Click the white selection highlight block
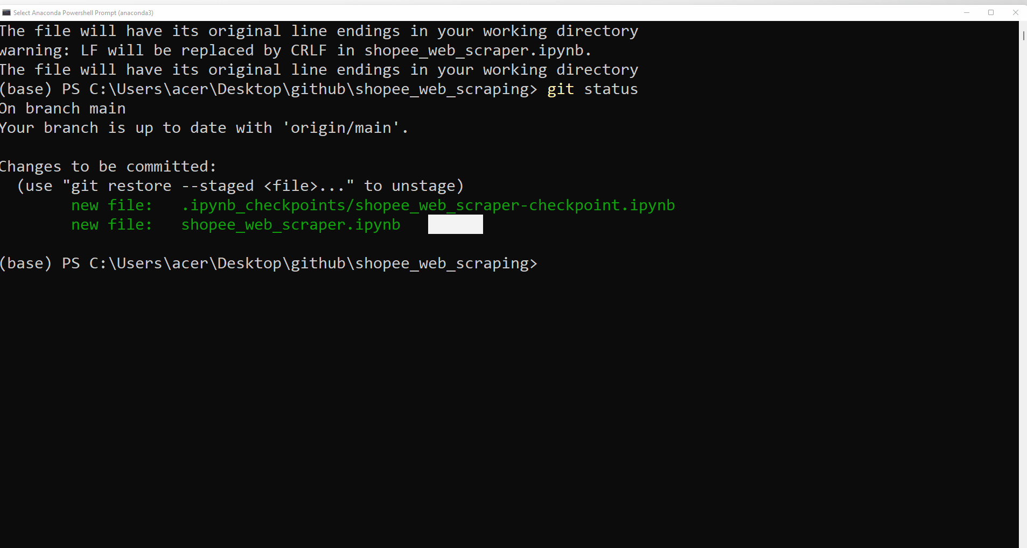Image resolution: width=1027 pixels, height=548 pixels. (455, 224)
